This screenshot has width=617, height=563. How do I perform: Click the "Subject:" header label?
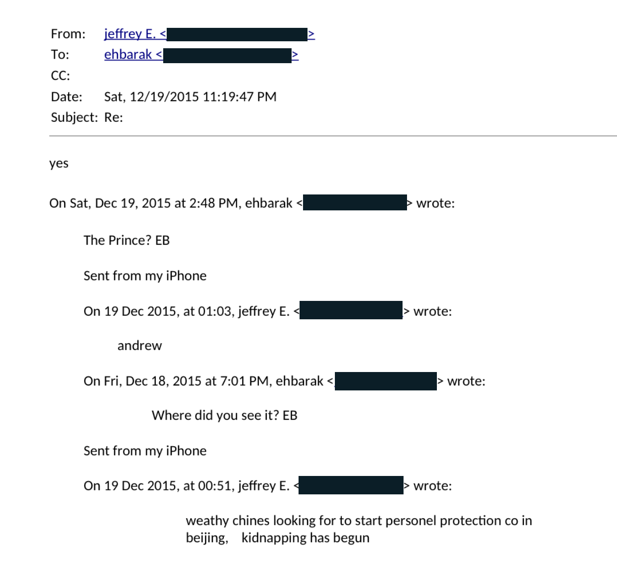tap(74, 117)
